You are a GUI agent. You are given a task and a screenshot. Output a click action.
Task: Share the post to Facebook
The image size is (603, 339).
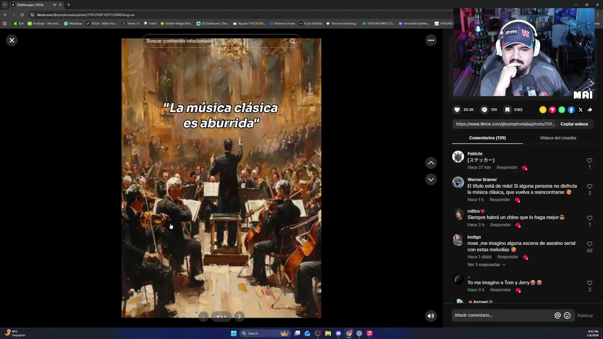click(x=571, y=110)
